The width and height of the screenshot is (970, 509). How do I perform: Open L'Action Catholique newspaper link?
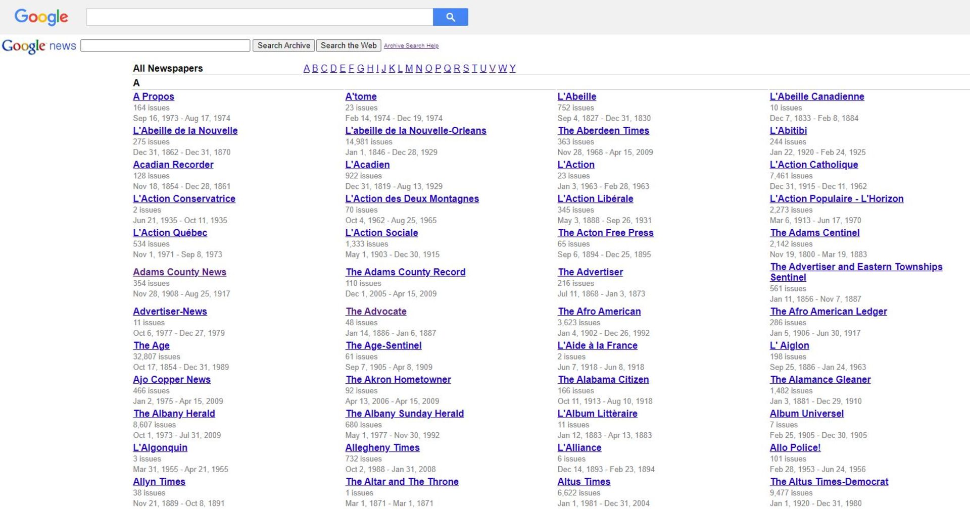[x=813, y=165]
